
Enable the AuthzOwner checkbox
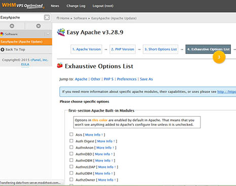(71, 179)
